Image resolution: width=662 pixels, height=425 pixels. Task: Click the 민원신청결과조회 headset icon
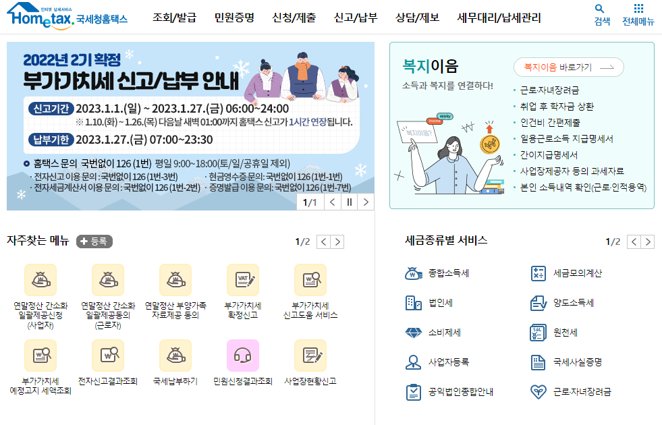pos(244,355)
